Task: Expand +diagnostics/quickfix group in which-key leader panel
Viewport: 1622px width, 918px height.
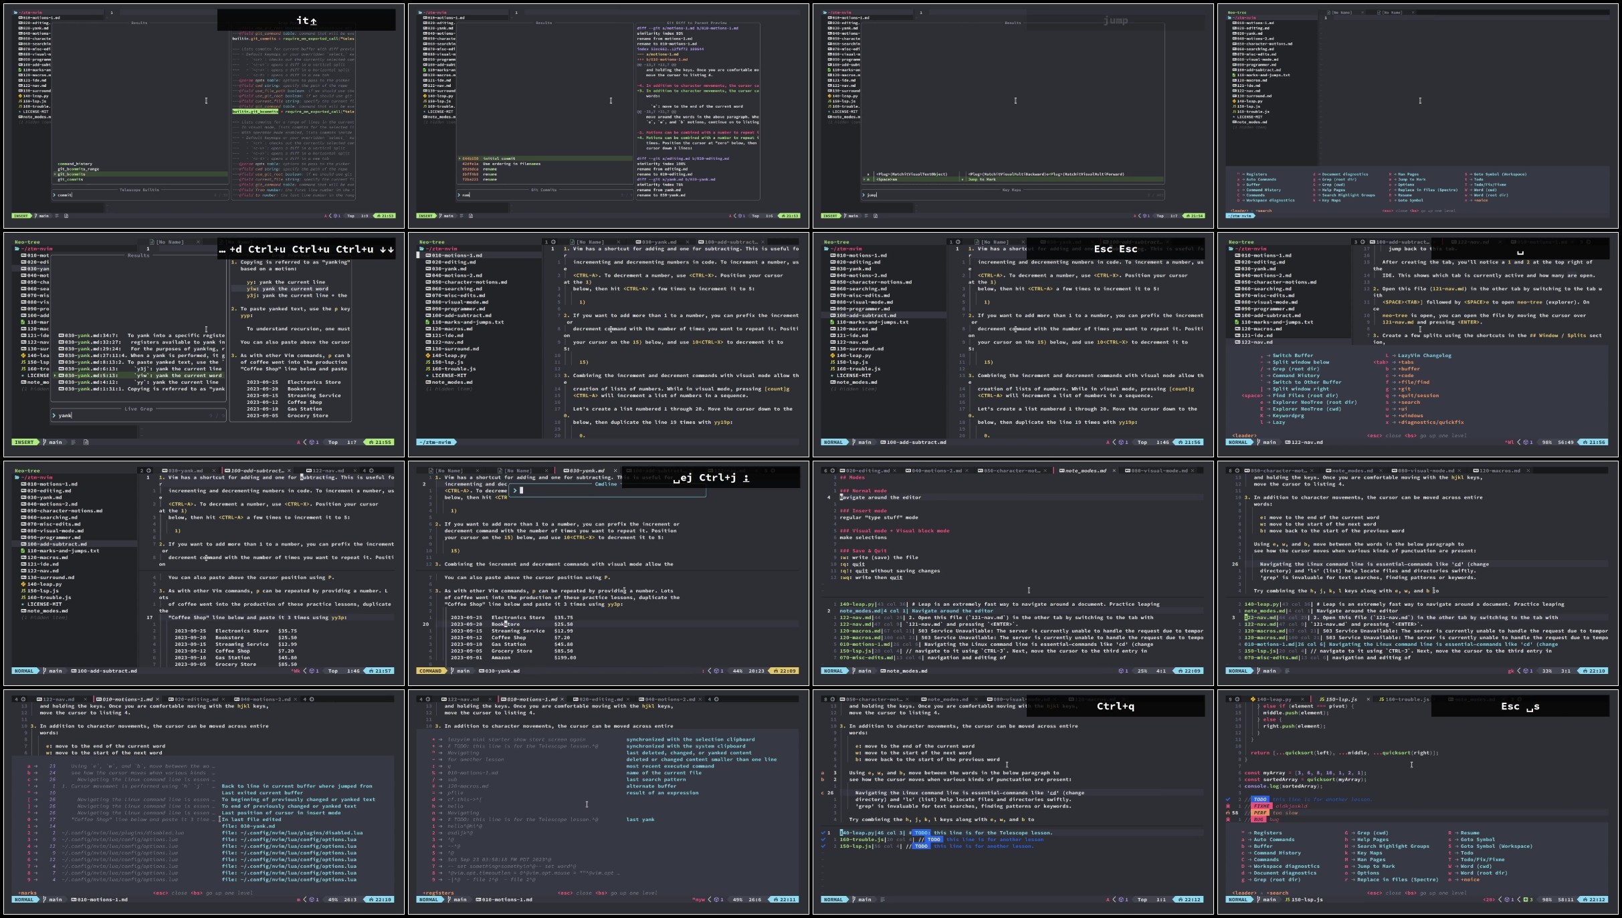Action: [1431, 423]
